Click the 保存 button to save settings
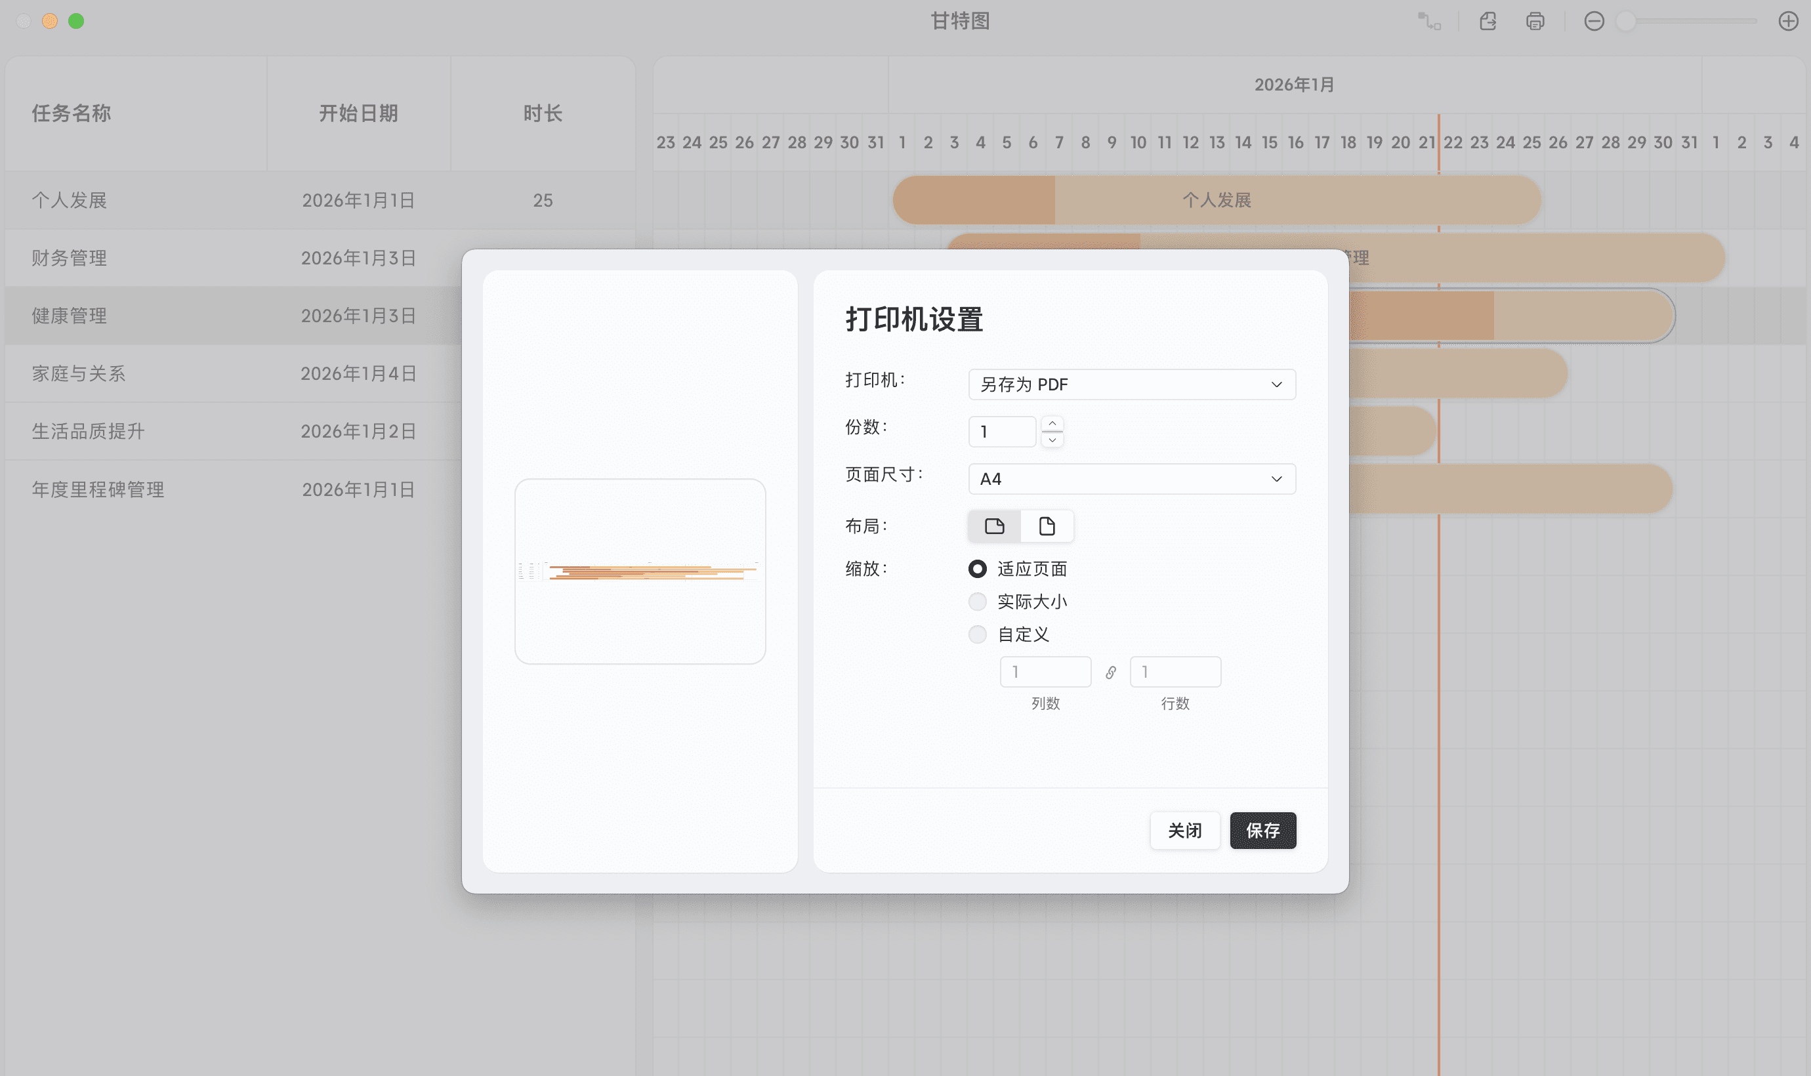1811x1076 pixels. pos(1262,830)
